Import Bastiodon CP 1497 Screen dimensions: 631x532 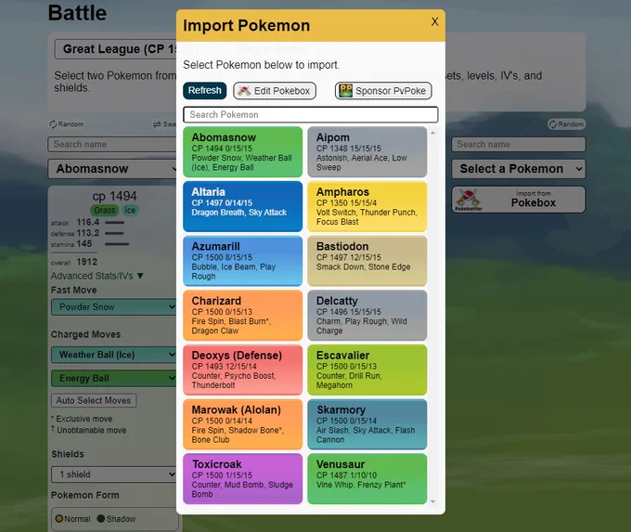coord(367,261)
